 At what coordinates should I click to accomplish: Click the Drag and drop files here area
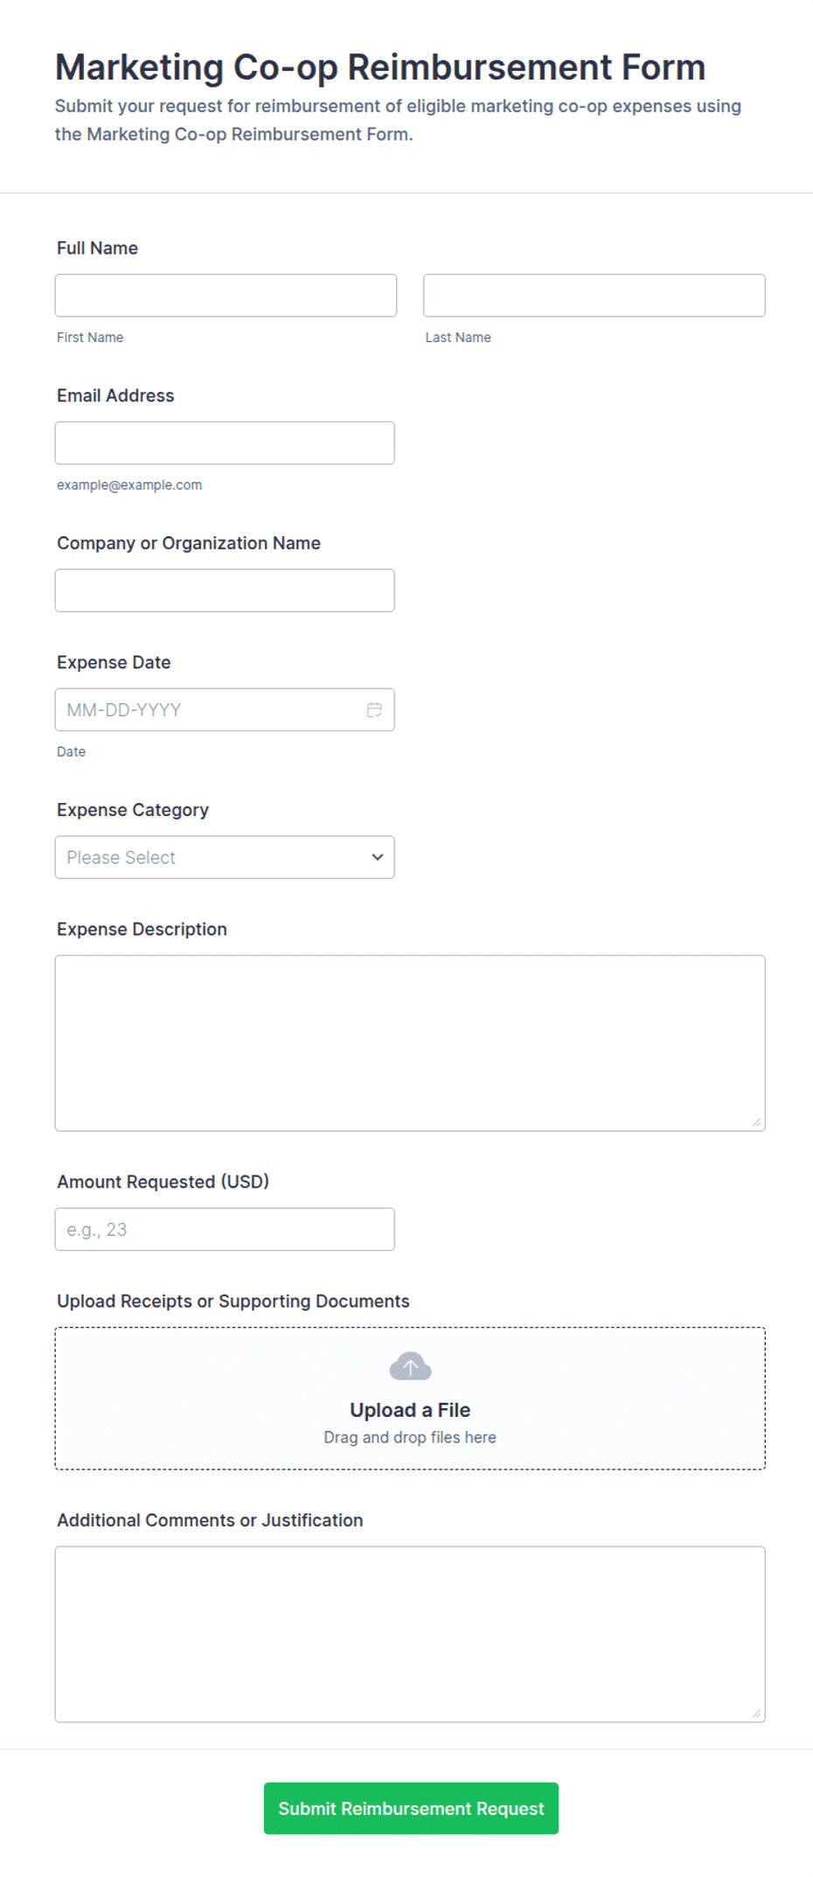click(410, 1437)
